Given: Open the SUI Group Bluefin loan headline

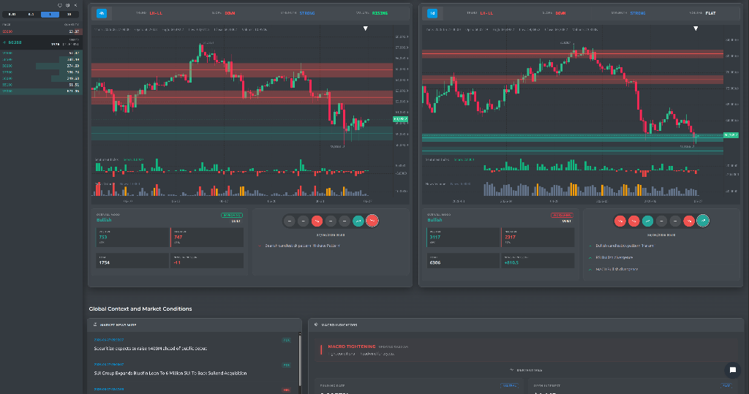Looking at the screenshot, I should pyautogui.click(x=170, y=373).
